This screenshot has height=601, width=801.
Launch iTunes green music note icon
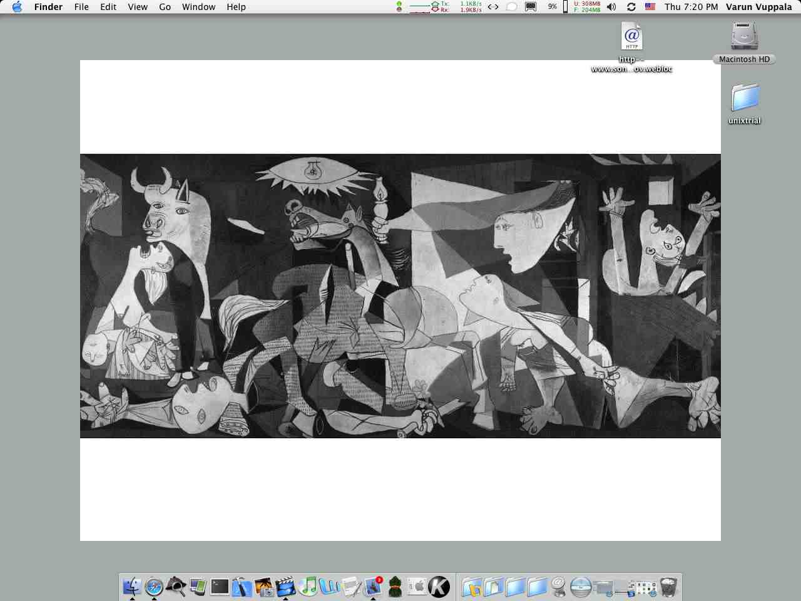coord(307,587)
